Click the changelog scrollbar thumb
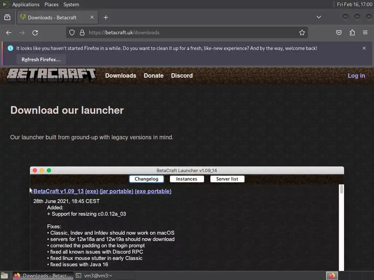Screen dimensions: 374x280 tap(341, 189)
